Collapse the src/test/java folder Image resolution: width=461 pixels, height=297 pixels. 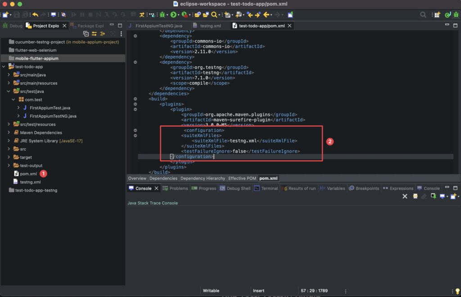[9, 91]
